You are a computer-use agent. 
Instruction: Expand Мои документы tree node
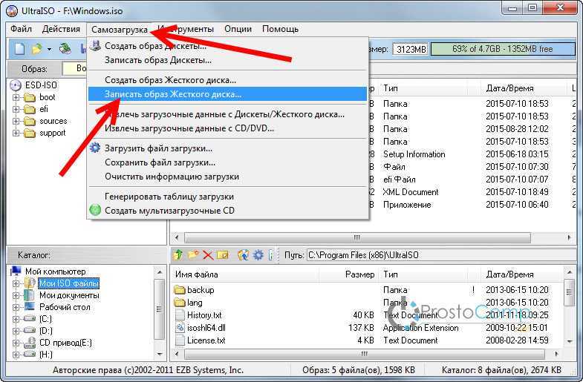pyautogui.click(x=16, y=295)
